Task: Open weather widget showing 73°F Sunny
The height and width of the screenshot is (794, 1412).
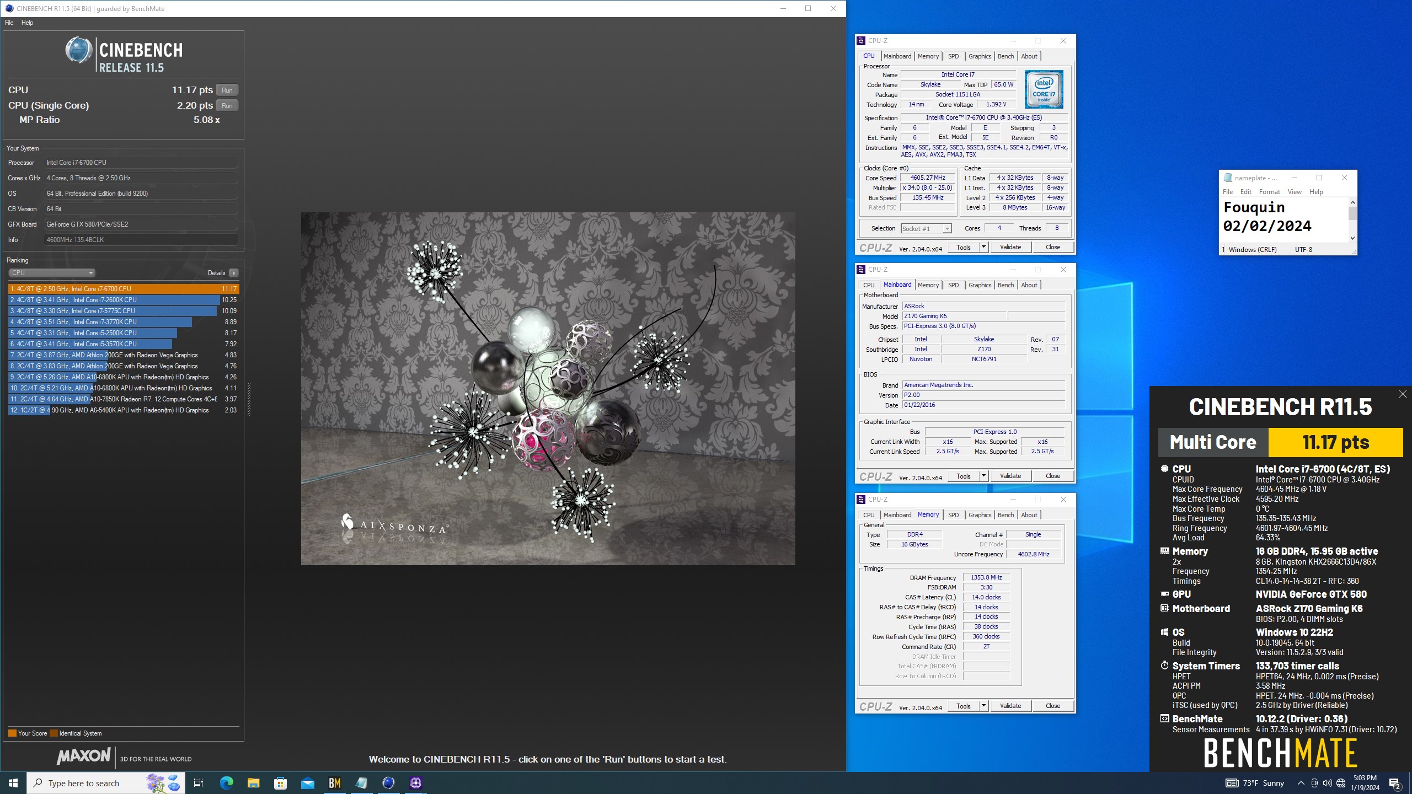Action: click(1255, 783)
